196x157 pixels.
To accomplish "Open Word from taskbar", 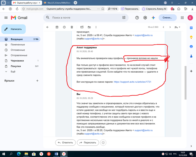I will click(x=56, y=154).
